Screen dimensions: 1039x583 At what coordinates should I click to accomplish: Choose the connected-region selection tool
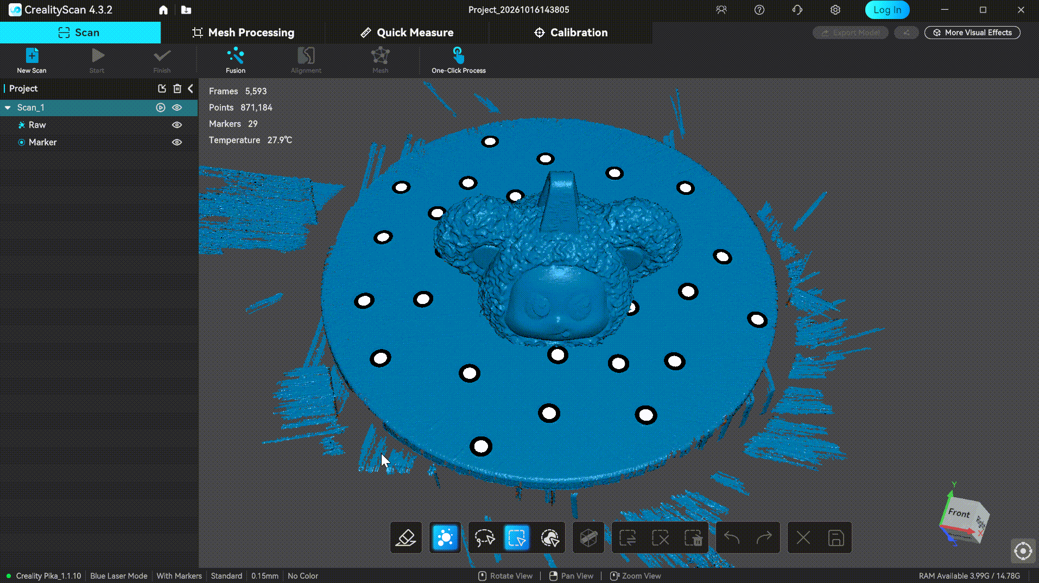point(549,537)
